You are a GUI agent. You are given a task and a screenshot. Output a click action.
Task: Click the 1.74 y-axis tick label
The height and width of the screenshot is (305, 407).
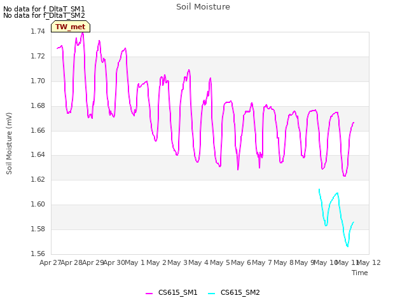coord(38,31)
